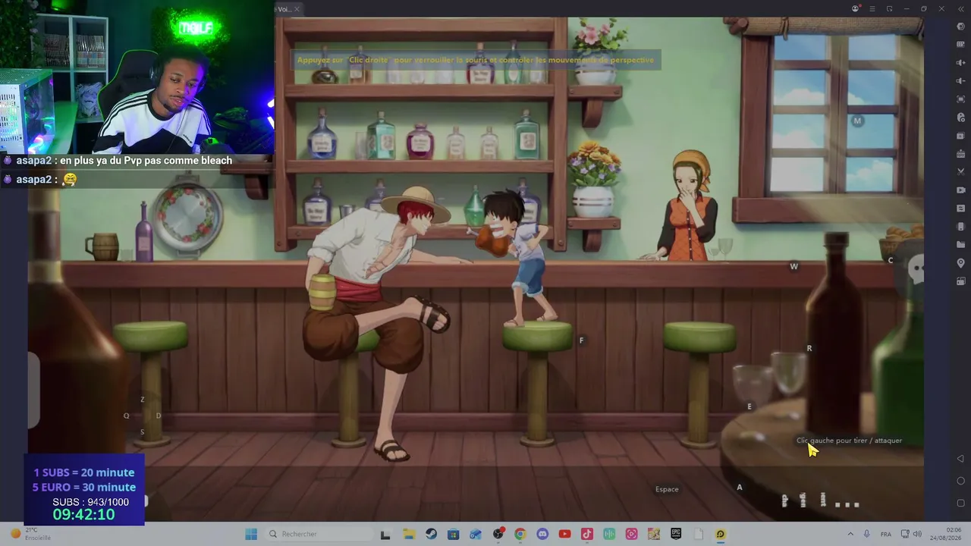Open the weather widget on the taskbar
971x546 pixels.
pos(30,534)
